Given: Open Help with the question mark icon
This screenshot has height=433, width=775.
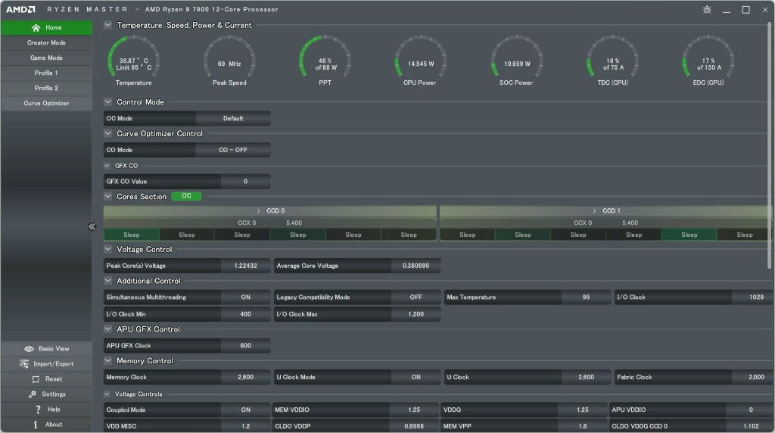Looking at the screenshot, I should pos(37,410).
